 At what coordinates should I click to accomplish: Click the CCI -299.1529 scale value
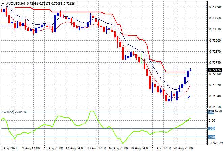point(215,143)
